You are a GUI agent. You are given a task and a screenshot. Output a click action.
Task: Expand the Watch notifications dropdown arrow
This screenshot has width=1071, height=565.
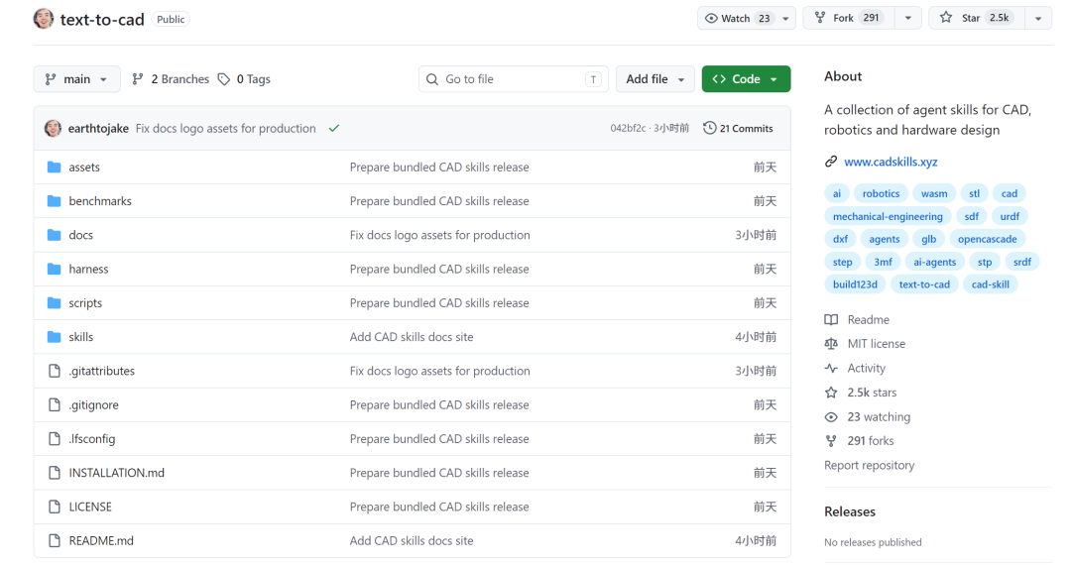pos(785,19)
